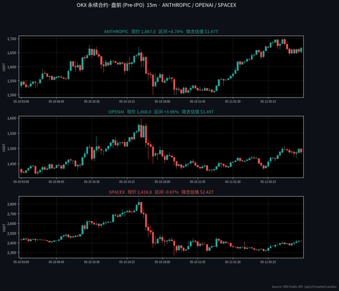Click the '05-11 05:15' tick under OPENAI chart
Viewport: 339px width, 291px height.
[268, 182]
